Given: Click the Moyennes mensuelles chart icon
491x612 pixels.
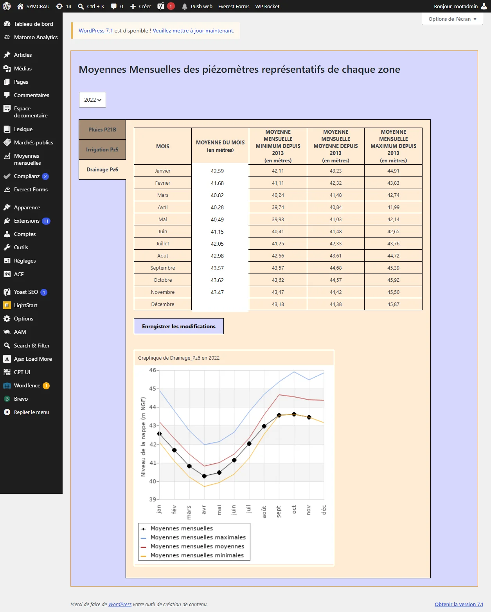Looking at the screenshot, I should tap(7, 156).
